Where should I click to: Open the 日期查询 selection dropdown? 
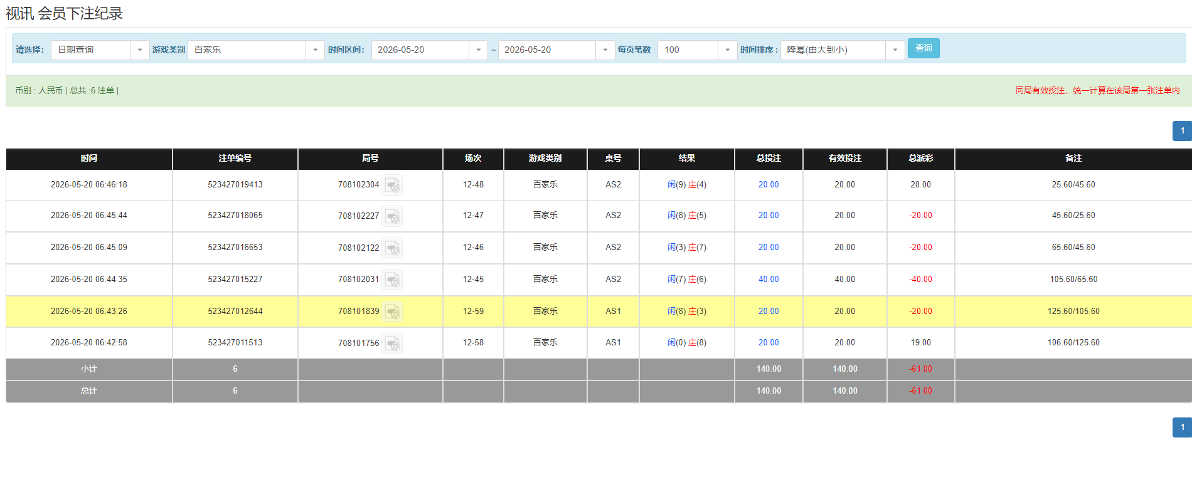[x=100, y=50]
